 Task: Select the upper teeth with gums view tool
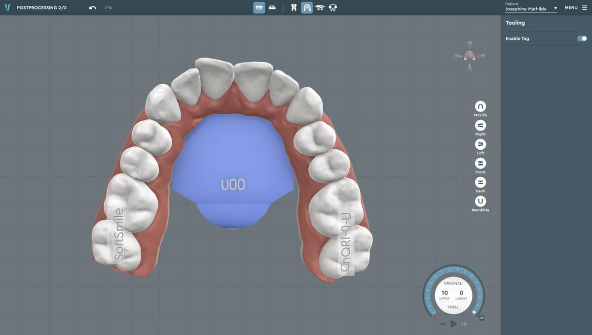[259, 7]
